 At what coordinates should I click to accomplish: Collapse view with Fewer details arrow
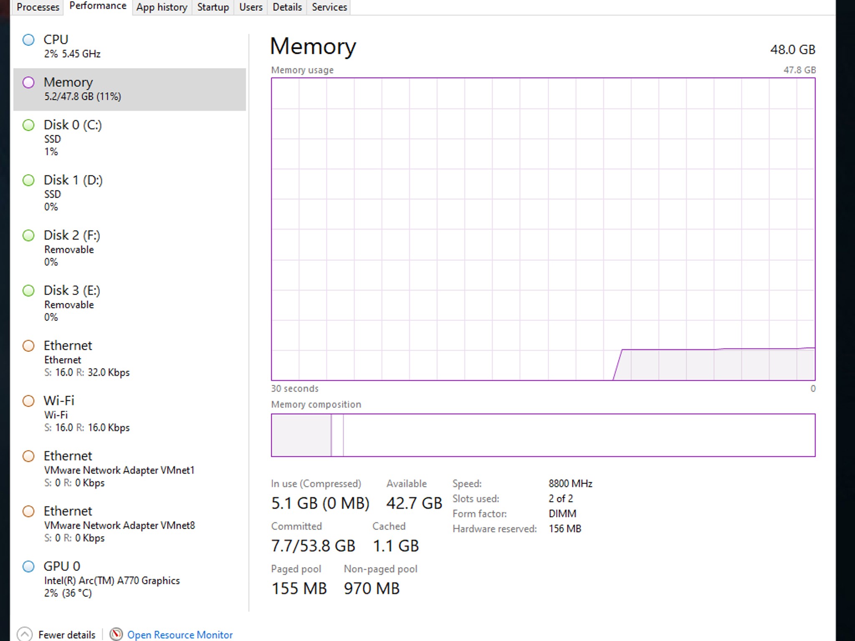(x=25, y=634)
